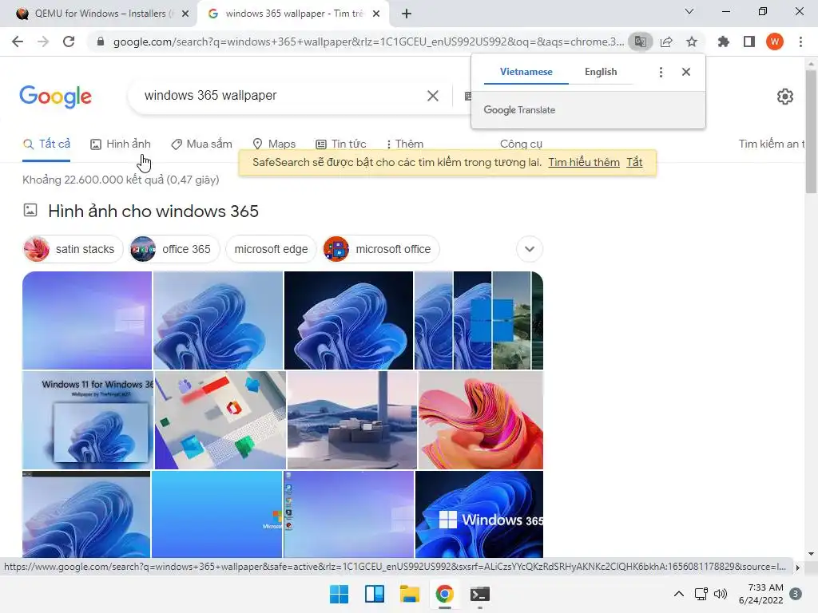Screen dimensions: 818x613
Task: Click in the search box with windows 365 wallpaper
Action: 282,96
